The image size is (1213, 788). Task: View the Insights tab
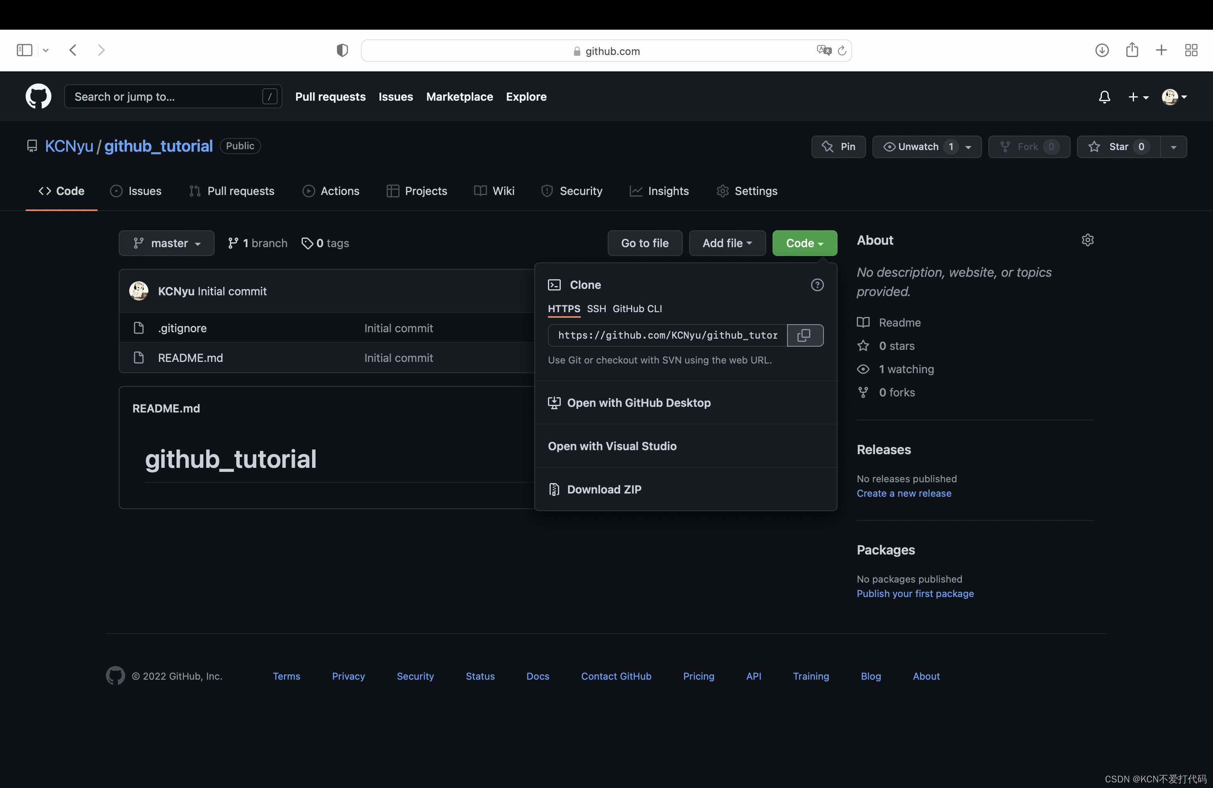coord(659,191)
